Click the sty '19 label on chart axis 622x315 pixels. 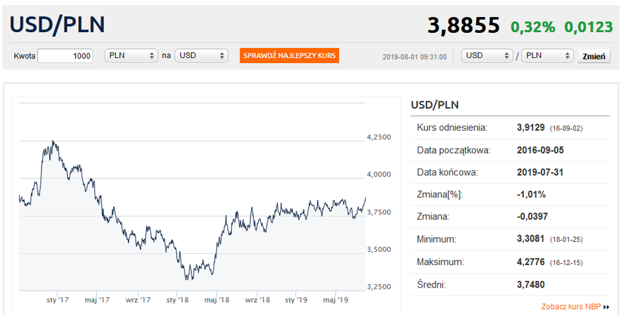point(296,300)
